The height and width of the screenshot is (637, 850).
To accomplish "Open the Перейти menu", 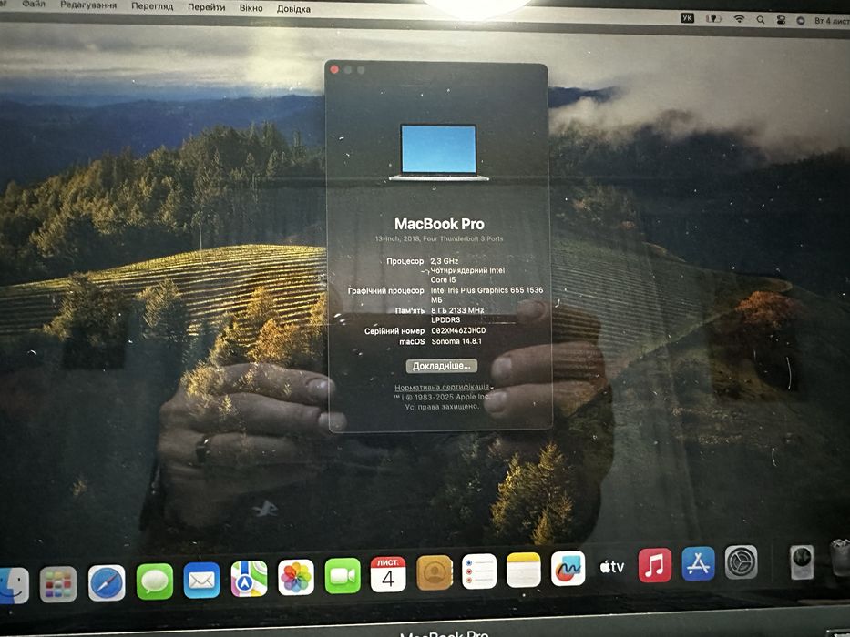I will [x=207, y=7].
